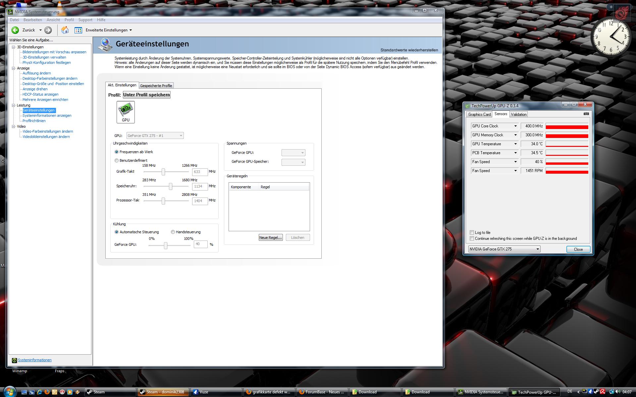Switch to the Gespeicherte Profile tab
Image resolution: width=636 pixels, height=397 pixels.
coord(156,86)
